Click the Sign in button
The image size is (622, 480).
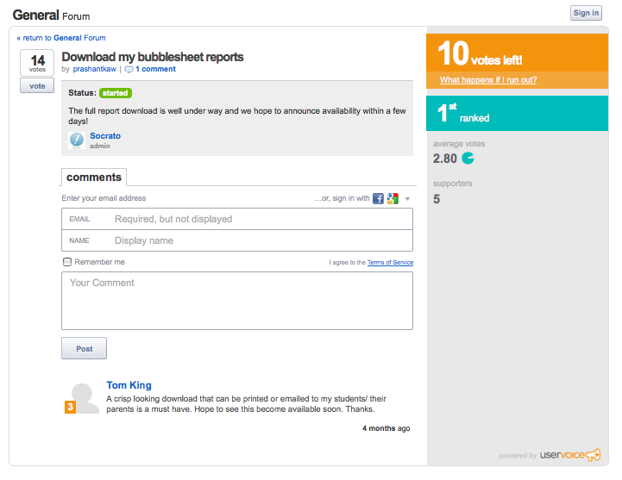coord(586,13)
